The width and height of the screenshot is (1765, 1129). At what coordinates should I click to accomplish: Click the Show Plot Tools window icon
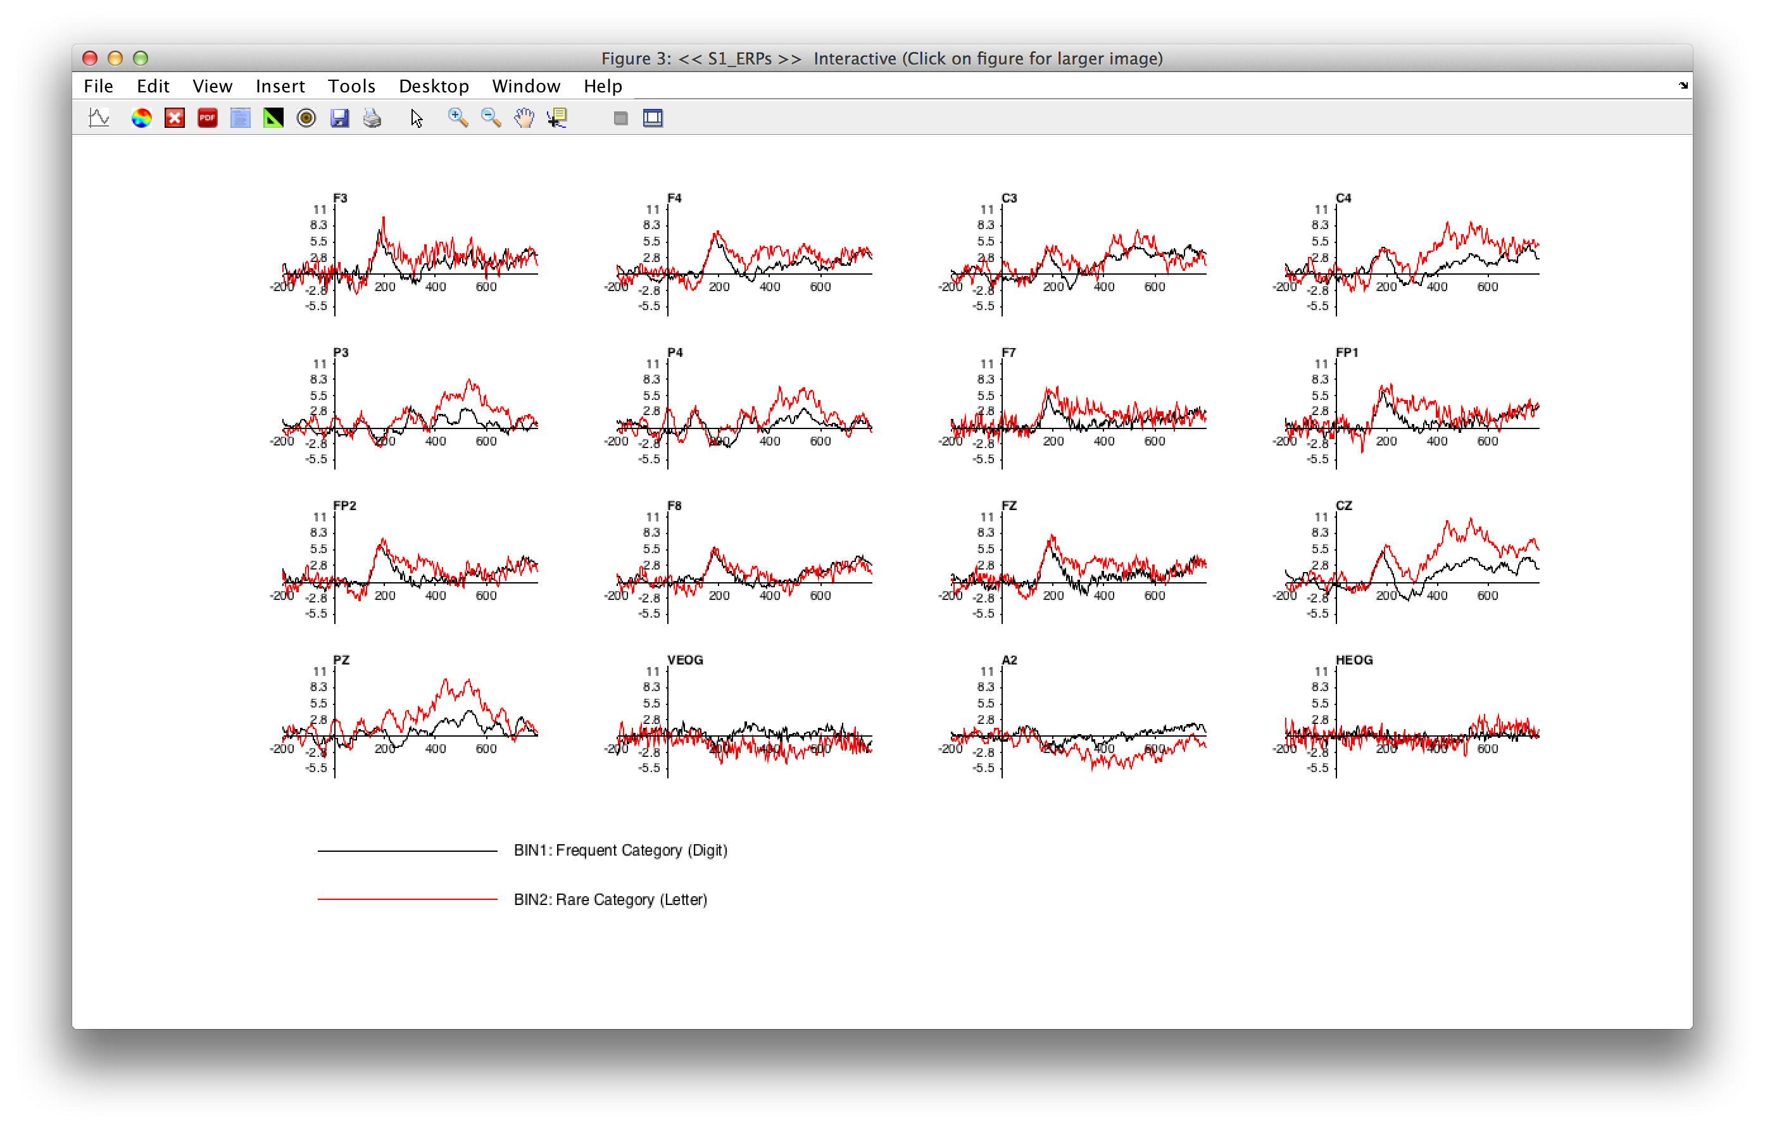pos(653,118)
